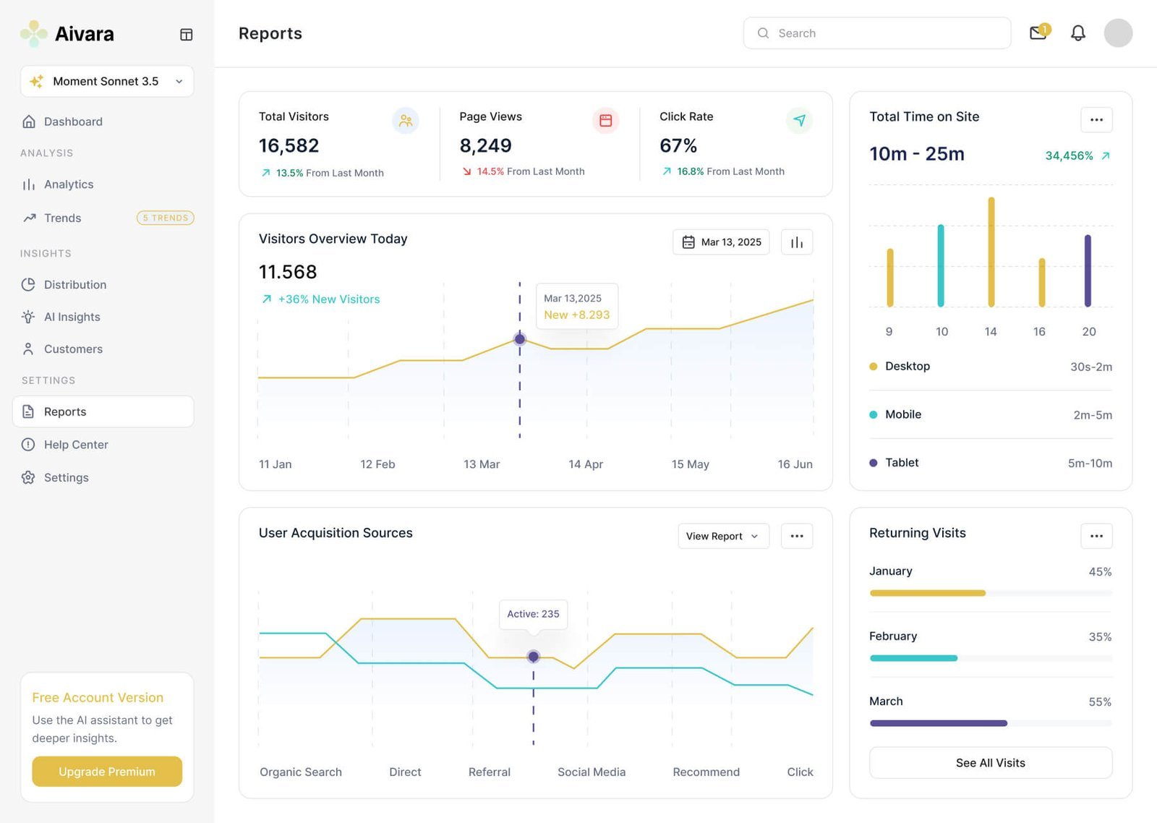The image size is (1157, 823).
Task: Click the Page Views icon
Action: point(606,121)
